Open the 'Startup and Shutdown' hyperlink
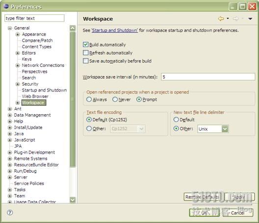The width and height of the screenshot is (259, 223). click(115, 31)
